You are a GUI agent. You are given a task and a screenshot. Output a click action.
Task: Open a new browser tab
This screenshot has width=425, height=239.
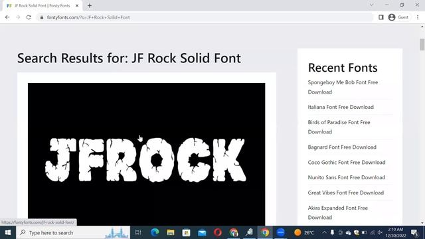pyautogui.click(x=90, y=5)
